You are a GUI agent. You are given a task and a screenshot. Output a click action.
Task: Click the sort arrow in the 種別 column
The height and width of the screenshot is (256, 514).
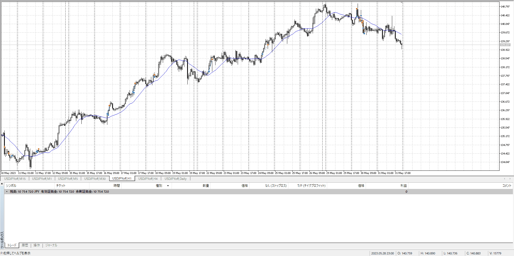point(168,186)
